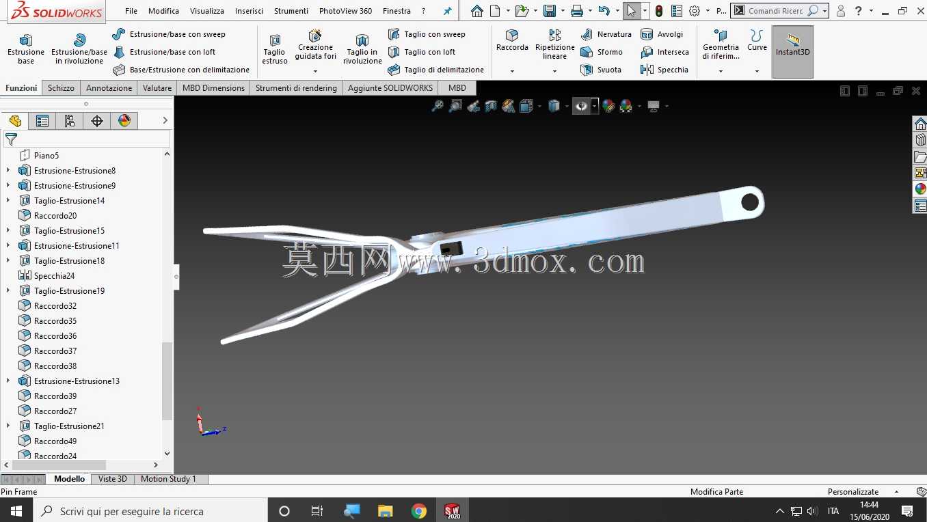This screenshot has width=927, height=522.
Task: Open the Raccorda dropdown arrow
Action: pyautogui.click(x=512, y=71)
